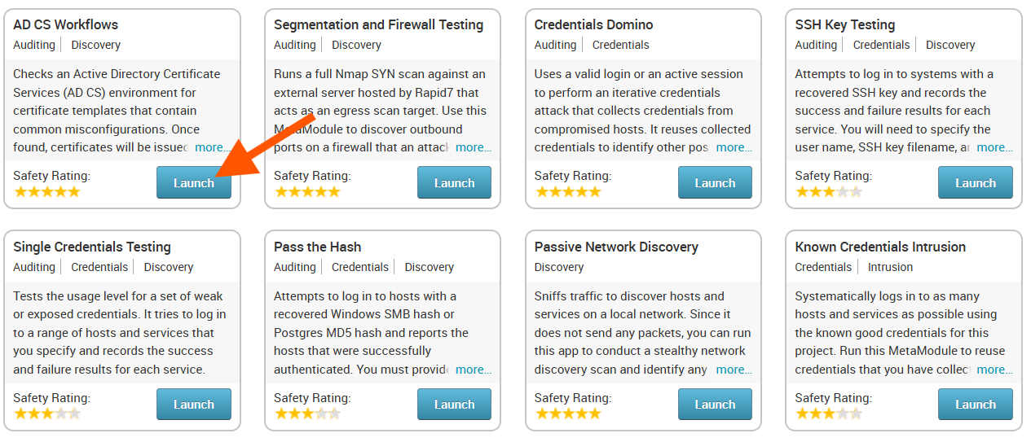Expand Known Credentials Intrusion description
1031x442 pixels.
(x=994, y=370)
